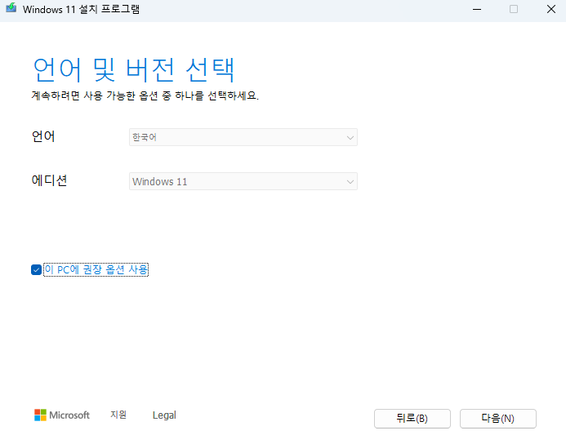Open the 언어 dropdown showing 한국어
The image size is (566, 444).
click(x=243, y=137)
